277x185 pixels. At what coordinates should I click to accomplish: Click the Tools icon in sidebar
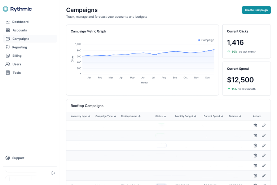(8, 73)
